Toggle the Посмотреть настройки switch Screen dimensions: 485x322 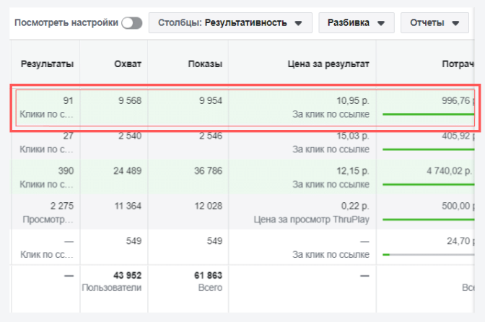pos(131,23)
